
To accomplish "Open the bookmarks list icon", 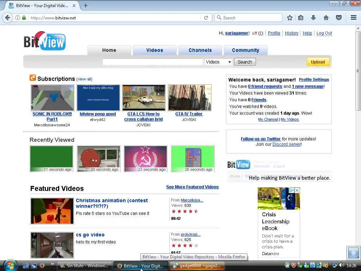I will [x=301, y=18].
